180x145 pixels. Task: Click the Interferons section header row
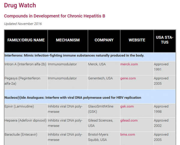pos(90,57)
